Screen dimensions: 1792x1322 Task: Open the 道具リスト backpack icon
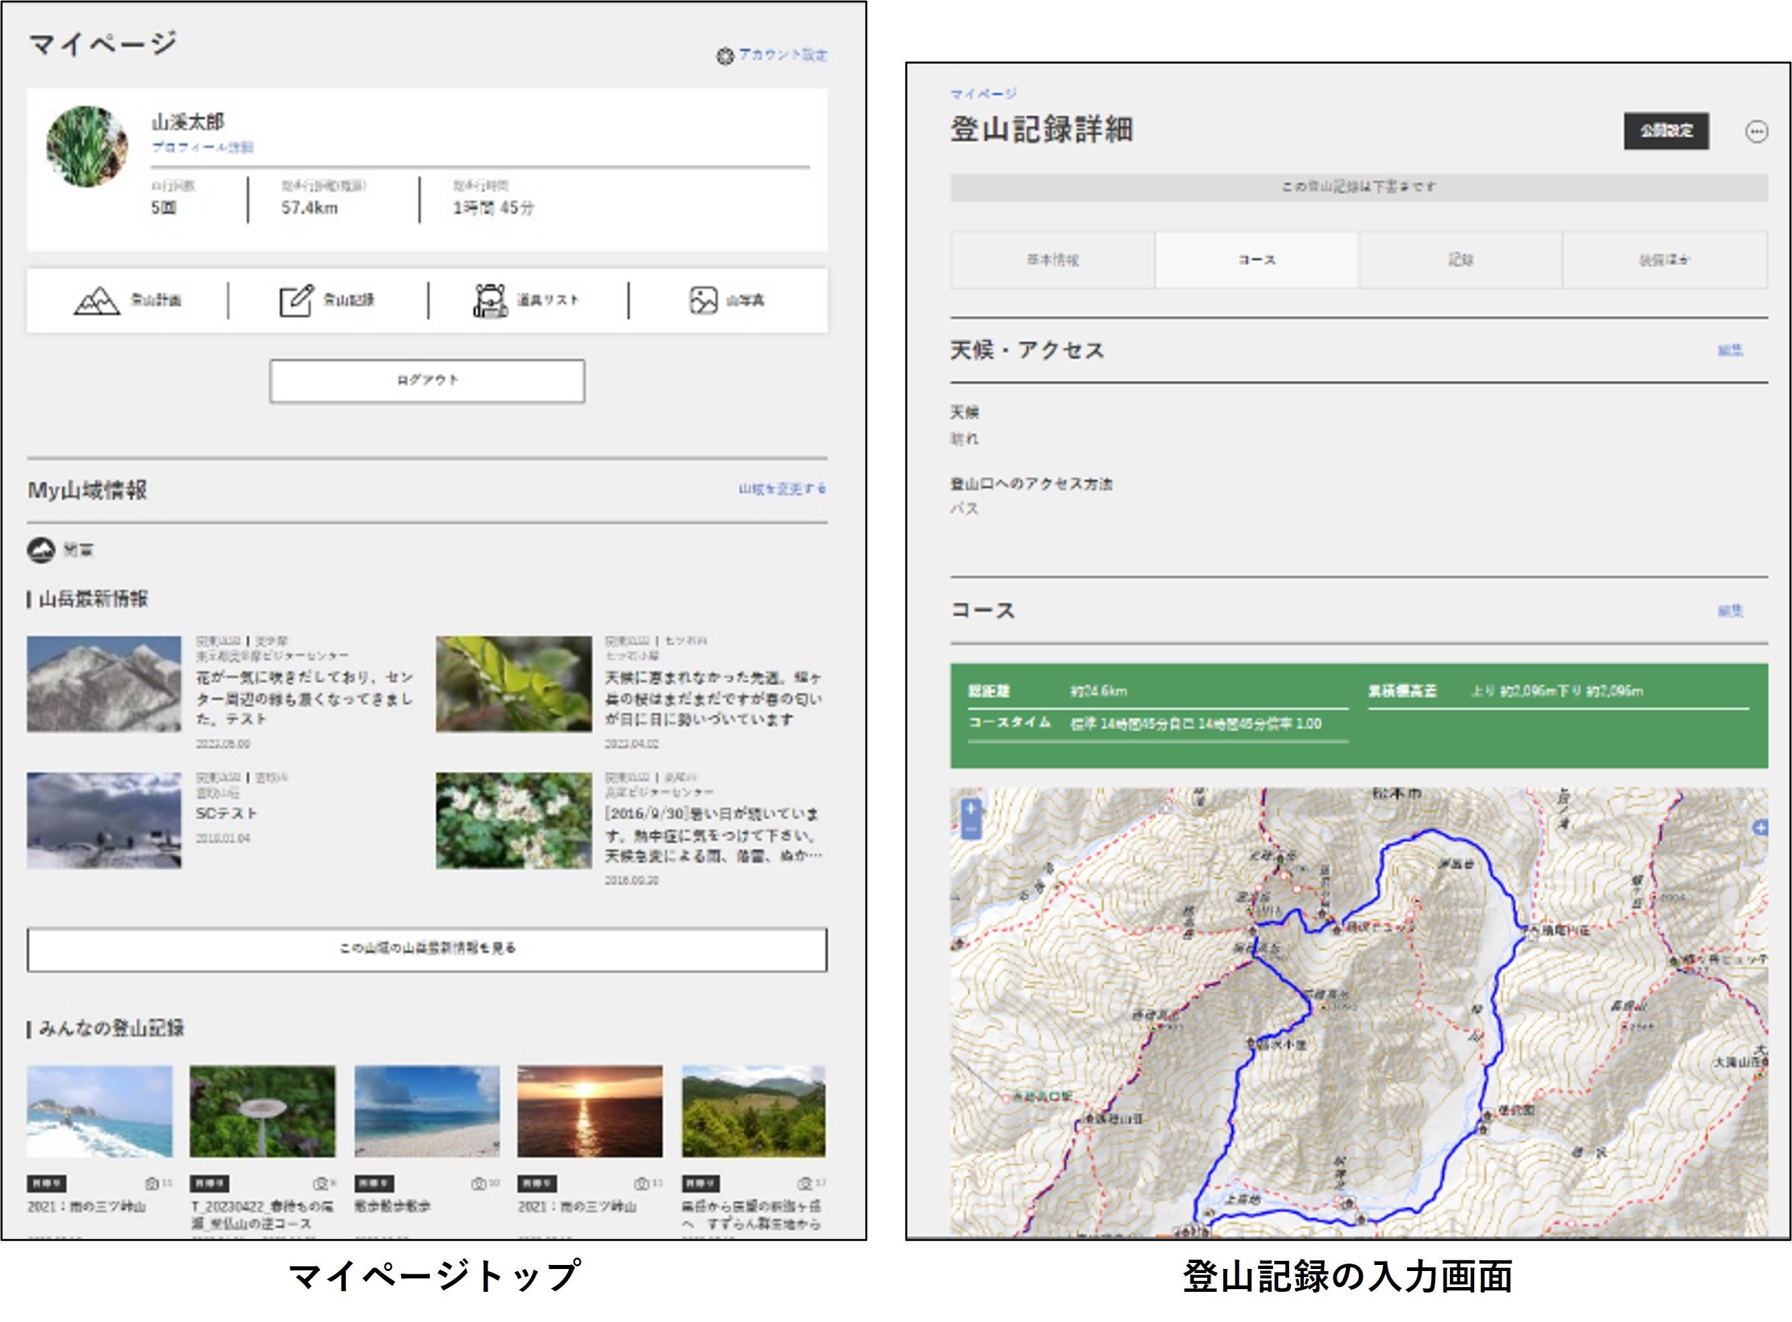[x=490, y=301]
